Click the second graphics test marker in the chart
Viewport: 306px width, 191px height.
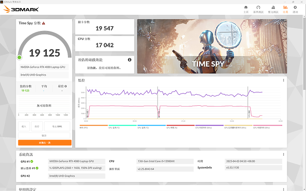pyautogui.click(x=158, y=103)
